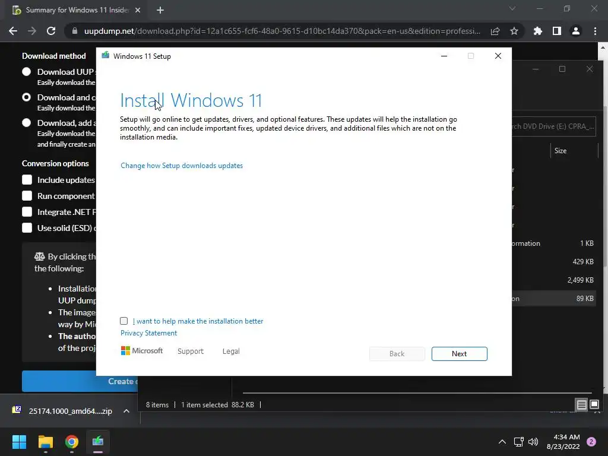
Task: Open notification center badge showing 2
Action: click(x=591, y=442)
